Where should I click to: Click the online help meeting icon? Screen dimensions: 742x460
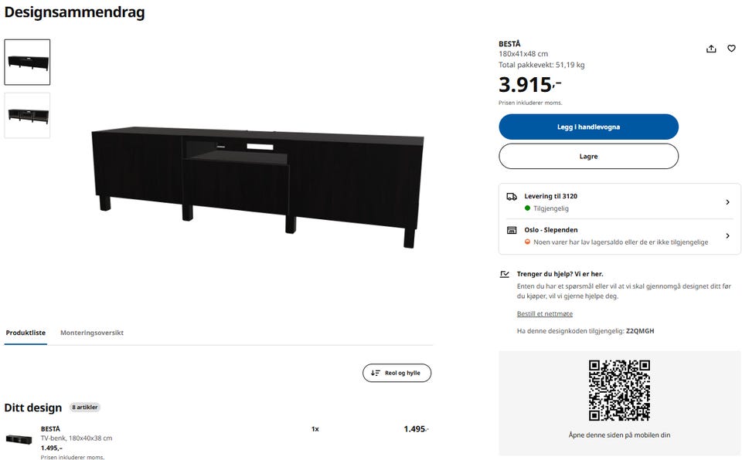click(x=505, y=274)
